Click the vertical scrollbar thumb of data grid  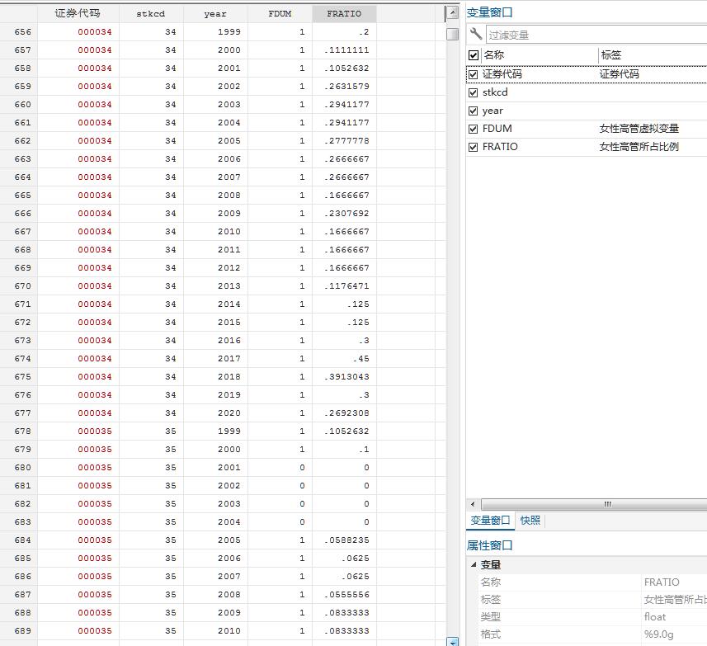[x=453, y=35]
